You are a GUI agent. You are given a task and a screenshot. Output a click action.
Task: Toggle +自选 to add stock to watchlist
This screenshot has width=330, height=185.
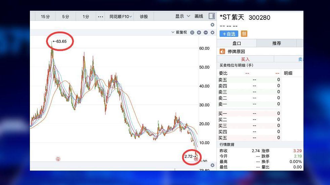coord(229,34)
